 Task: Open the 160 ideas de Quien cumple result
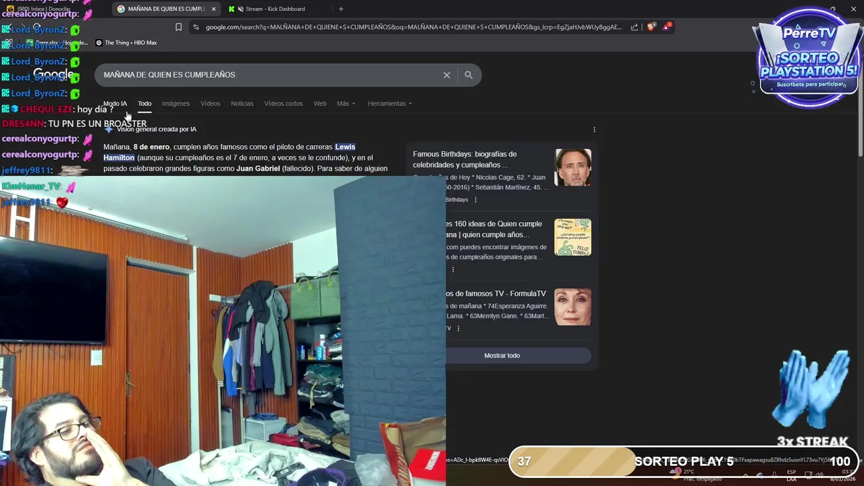[x=494, y=229]
